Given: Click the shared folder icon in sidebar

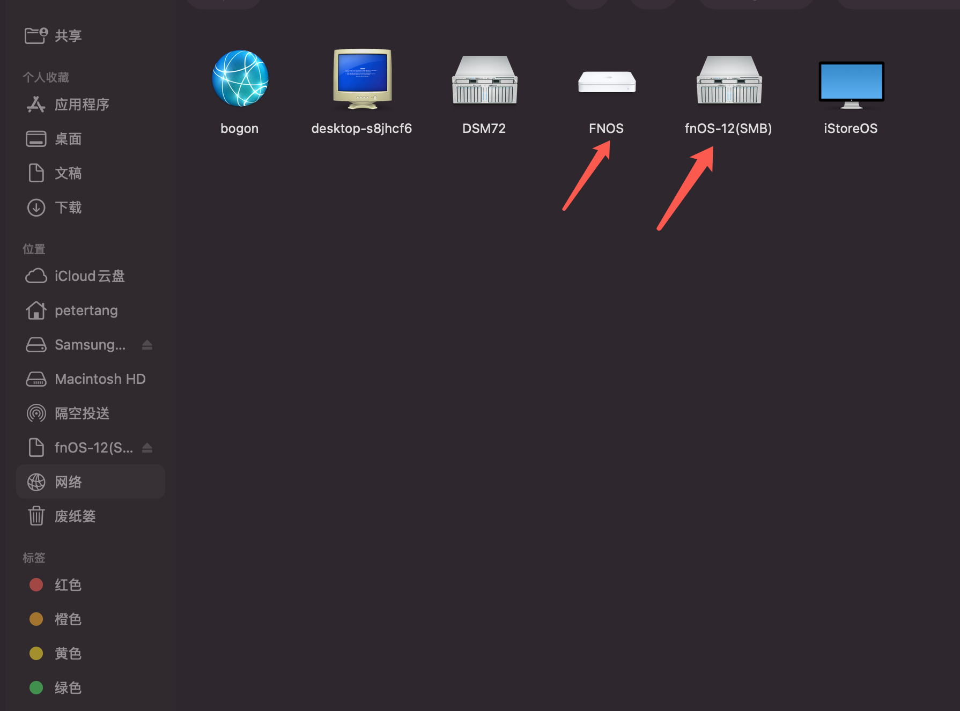Looking at the screenshot, I should click(x=36, y=35).
